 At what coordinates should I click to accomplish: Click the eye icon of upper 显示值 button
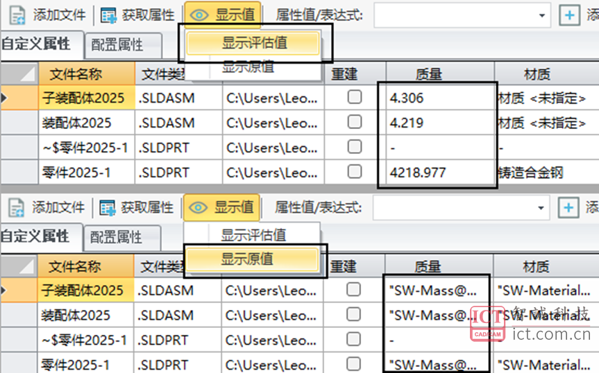pyautogui.click(x=200, y=15)
